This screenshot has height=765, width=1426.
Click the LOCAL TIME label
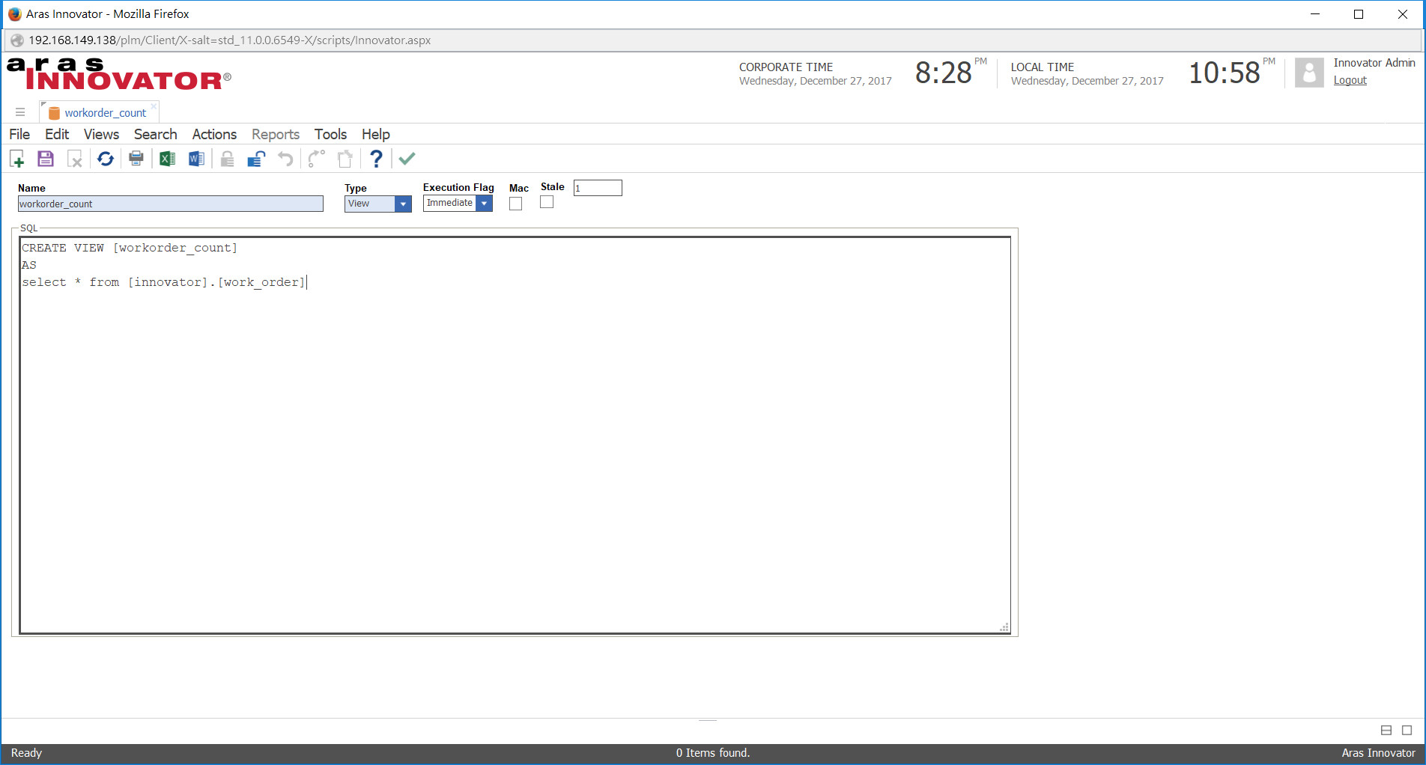pyautogui.click(x=1043, y=67)
